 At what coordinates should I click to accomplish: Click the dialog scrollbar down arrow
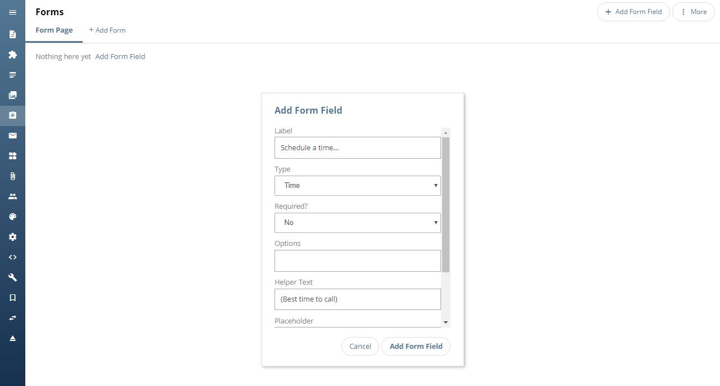pos(445,323)
